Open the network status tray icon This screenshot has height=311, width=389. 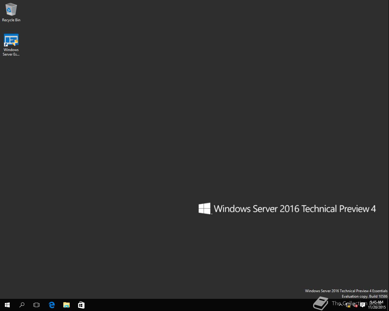[348, 305]
